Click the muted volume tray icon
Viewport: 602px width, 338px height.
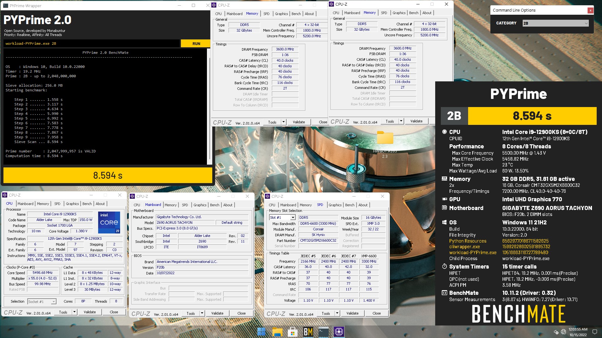(x=556, y=332)
